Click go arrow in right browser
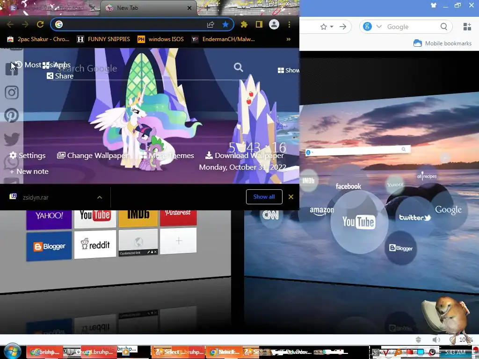 click(x=343, y=27)
